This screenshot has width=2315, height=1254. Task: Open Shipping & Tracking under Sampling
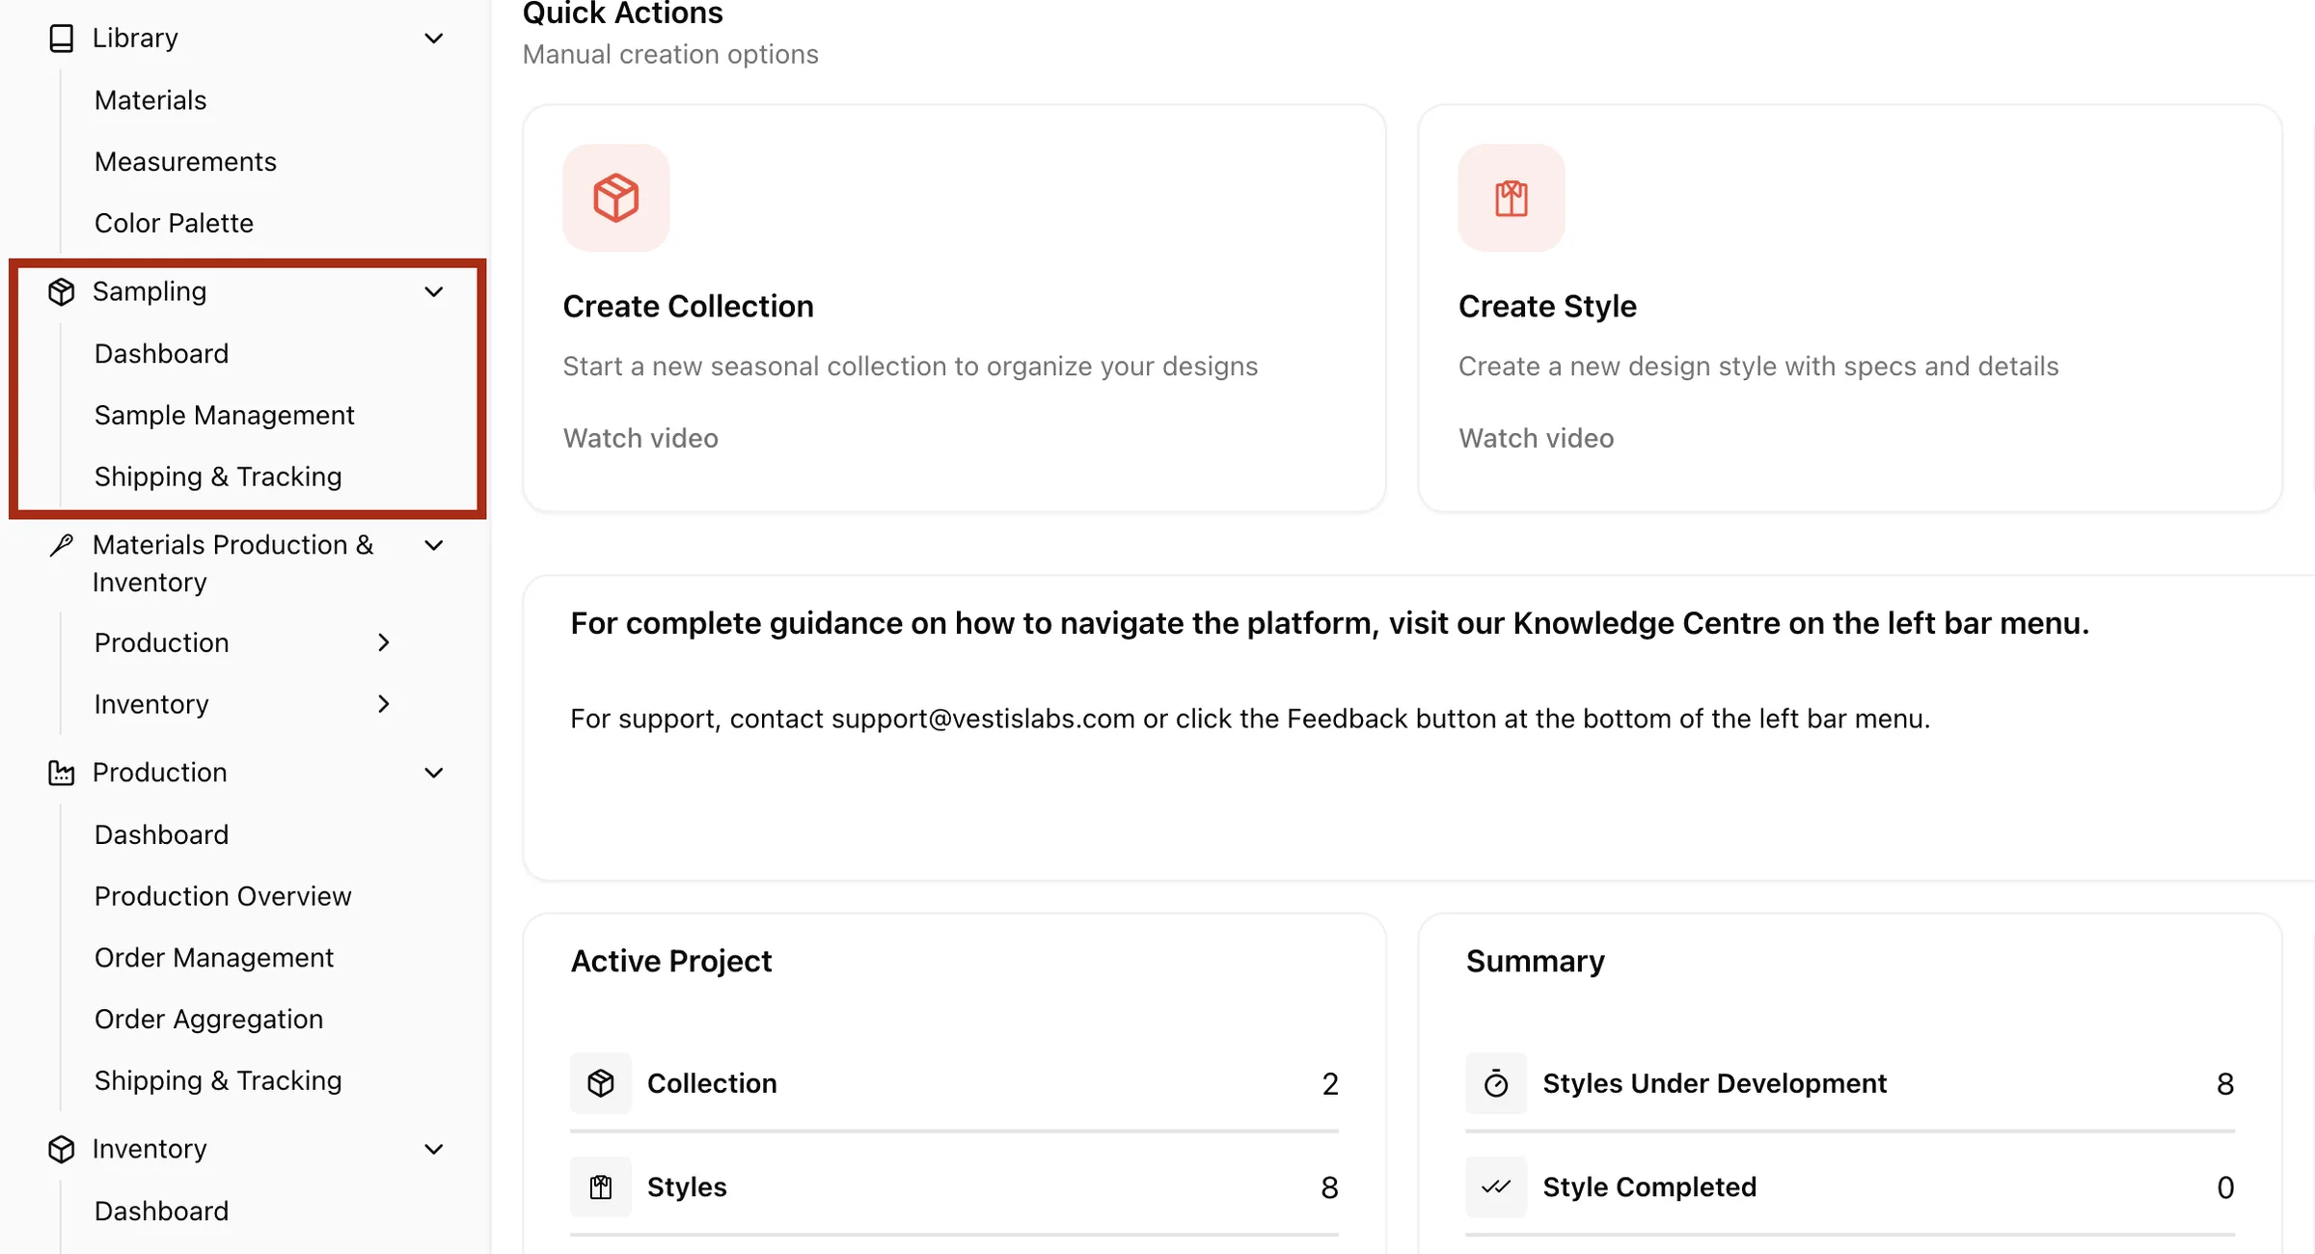pyautogui.click(x=218, y=477)
